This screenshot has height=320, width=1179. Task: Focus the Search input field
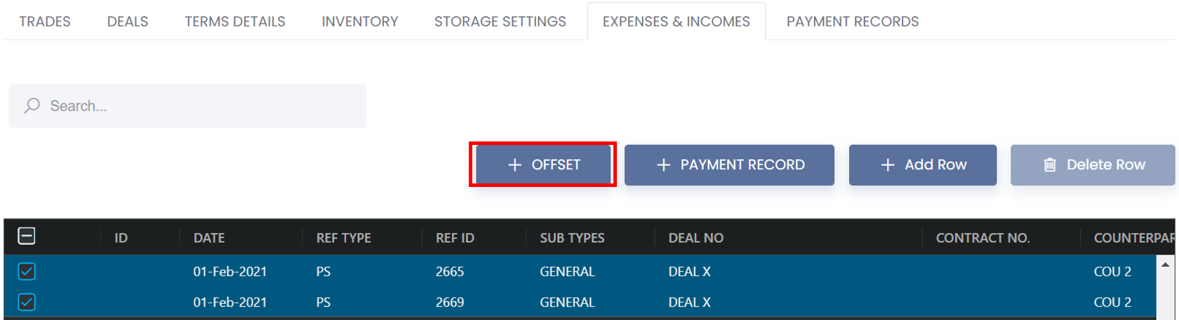187,106
